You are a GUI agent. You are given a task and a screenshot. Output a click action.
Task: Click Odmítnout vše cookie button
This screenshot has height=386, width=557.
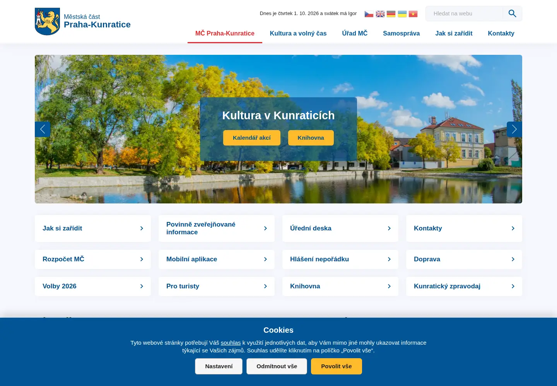pos(277,366)
